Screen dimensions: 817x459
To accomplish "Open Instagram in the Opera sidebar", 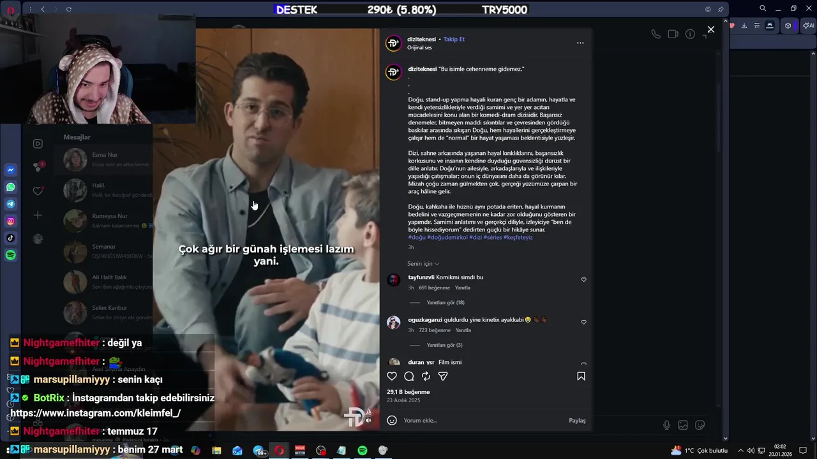I will [x=11, y=221].
